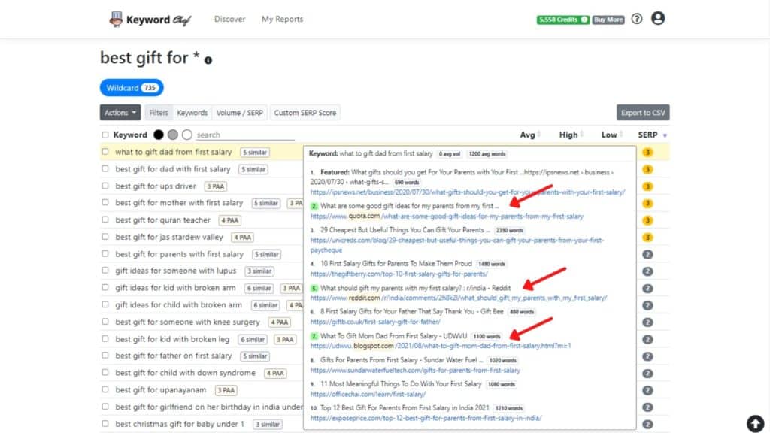The image size is (770, 433).
Task: Toggle the white circle SERP score filter
Action: (x=185, y=135)
